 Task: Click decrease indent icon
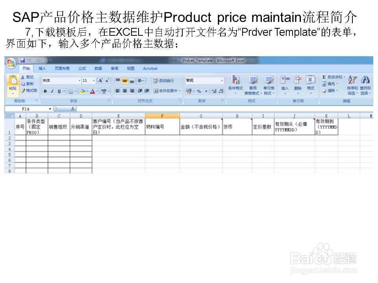coord(140,91)
